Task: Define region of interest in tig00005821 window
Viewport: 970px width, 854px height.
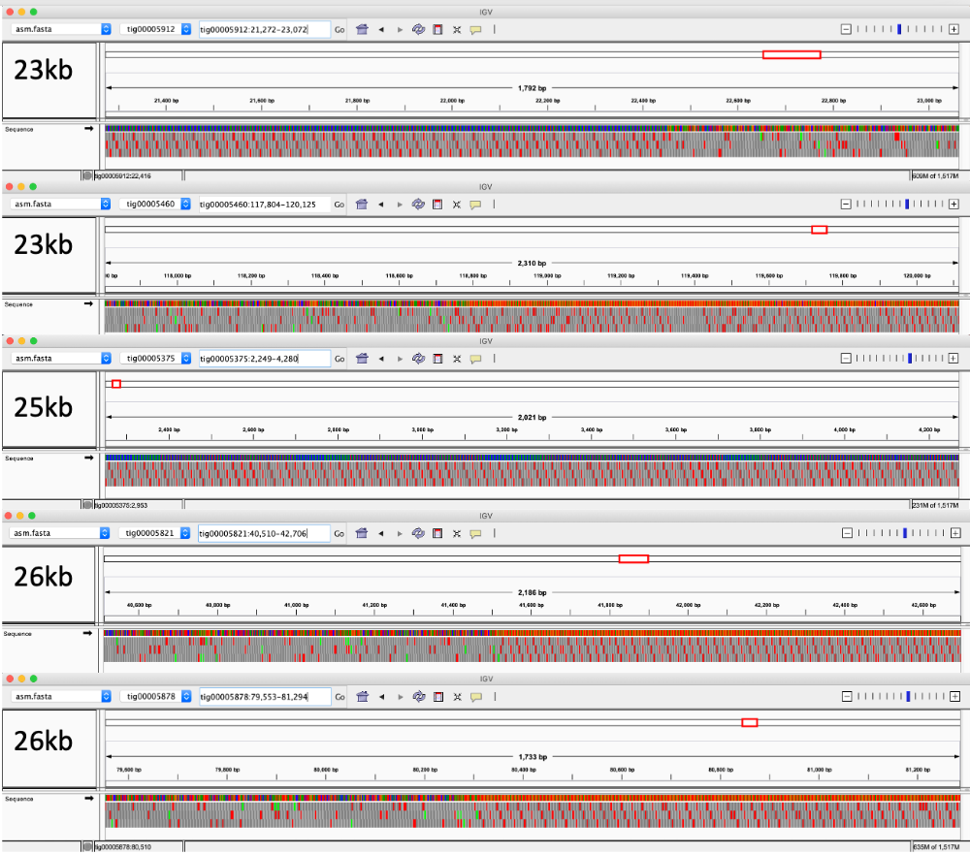Action: (438, 533)
